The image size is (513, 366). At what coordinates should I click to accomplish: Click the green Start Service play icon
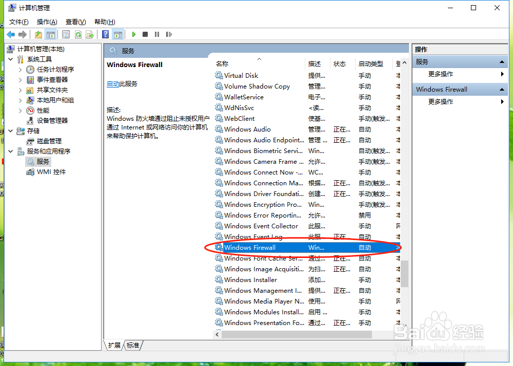click(x=133, y=34)
